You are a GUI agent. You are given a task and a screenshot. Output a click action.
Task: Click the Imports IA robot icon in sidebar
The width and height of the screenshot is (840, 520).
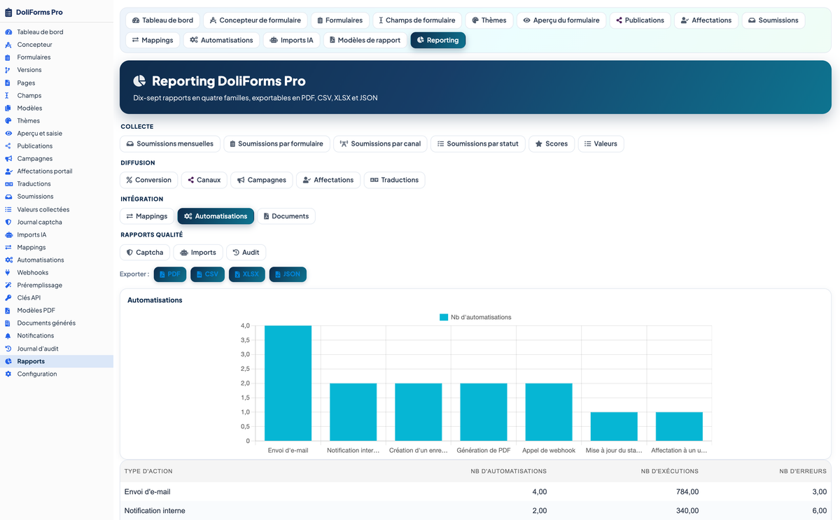click(x=8, y=234)
